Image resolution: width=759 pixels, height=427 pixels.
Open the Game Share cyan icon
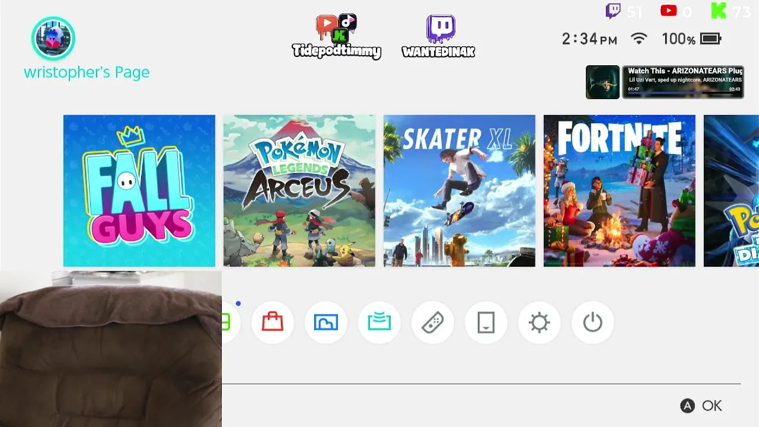[379, 323]
